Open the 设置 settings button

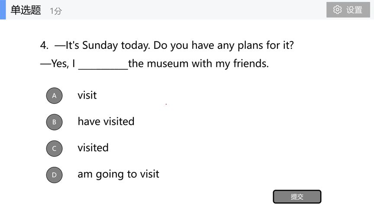pyautogui.click(x=348, y=10)
